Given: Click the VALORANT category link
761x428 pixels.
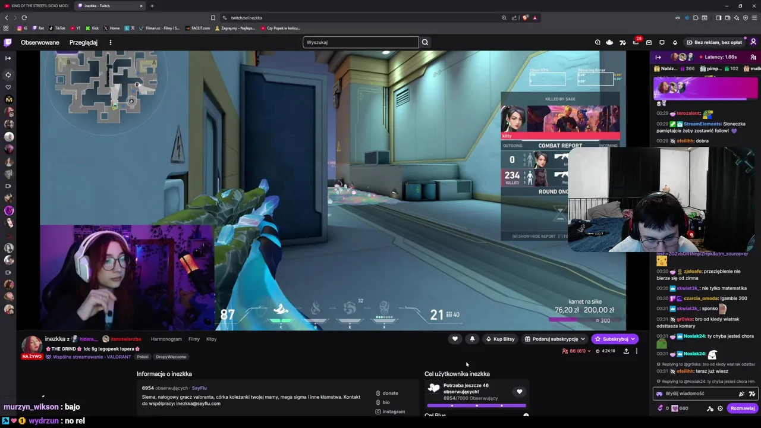Looking at the screenshot, I should pyautogui.click(x=119, y=357).
